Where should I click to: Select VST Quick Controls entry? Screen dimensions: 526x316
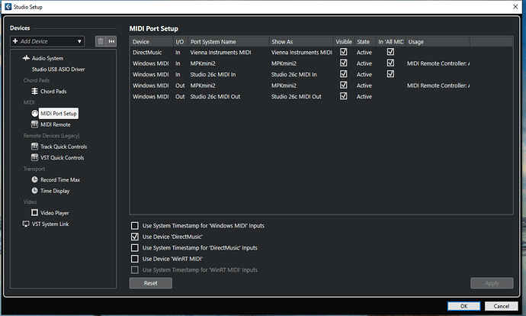pos(62,157)
